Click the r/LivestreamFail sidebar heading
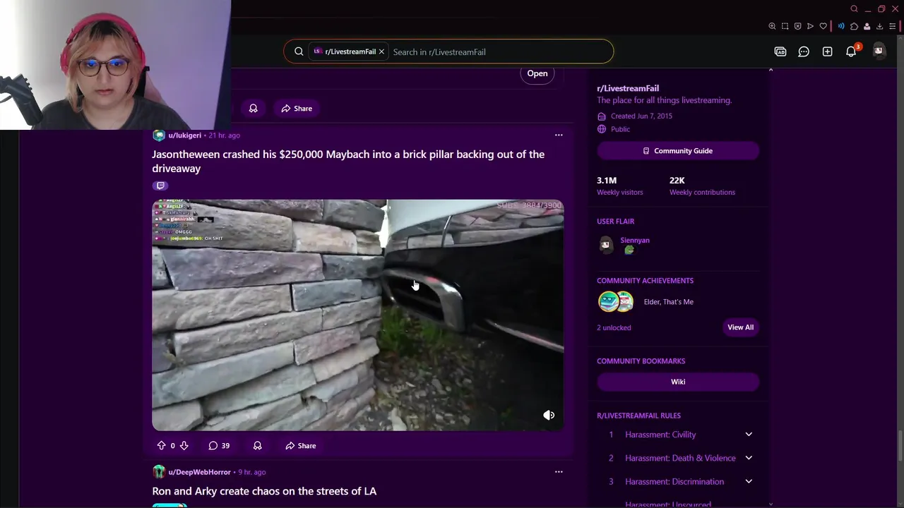 [x=628, y=88]
